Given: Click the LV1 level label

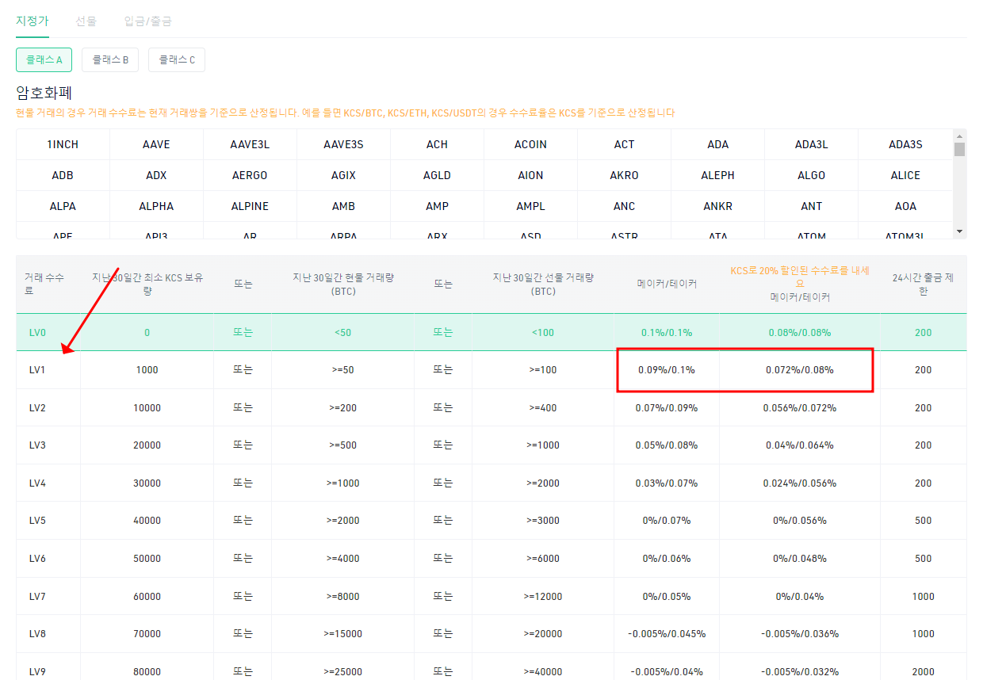Looking at the screenshot, I should [37, 370].
